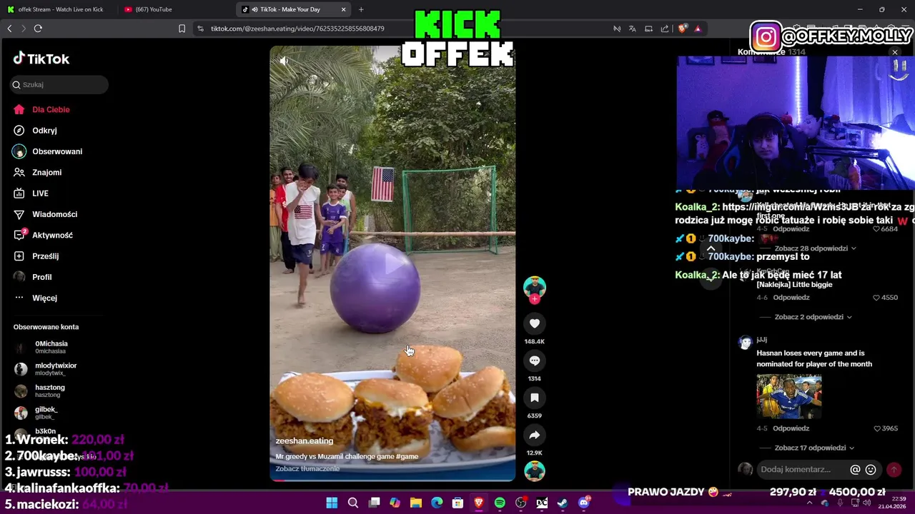Click the #game hashtag in the caption
915x514 pixels.
point(407,457)
